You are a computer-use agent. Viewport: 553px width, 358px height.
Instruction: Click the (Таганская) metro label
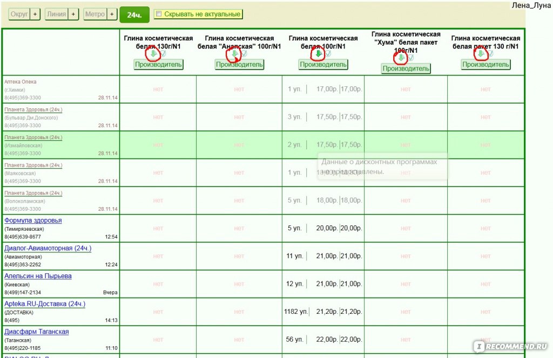tap(18, 340)
